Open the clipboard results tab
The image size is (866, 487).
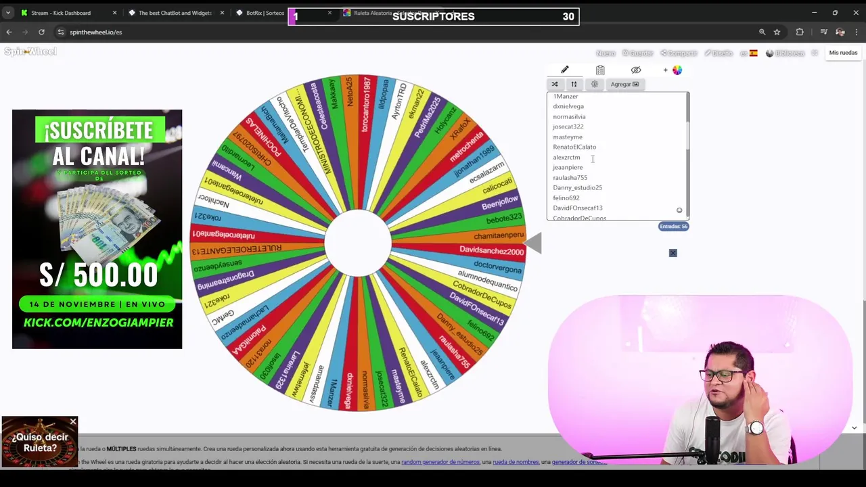coord(600,70)
